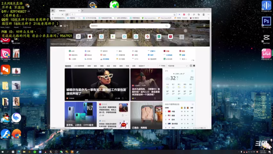This screenshot has height=154, width=273.
Task: Add a quick link with plus tile
Action: pyautogui.click(x=182, y=37)
